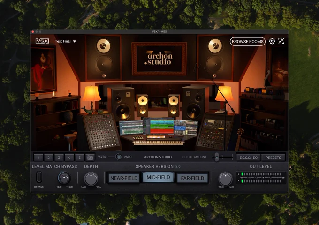Open the Test Final preset dropdown
The width and height of the screenshot is (319, 225).
tap(65, 41)
